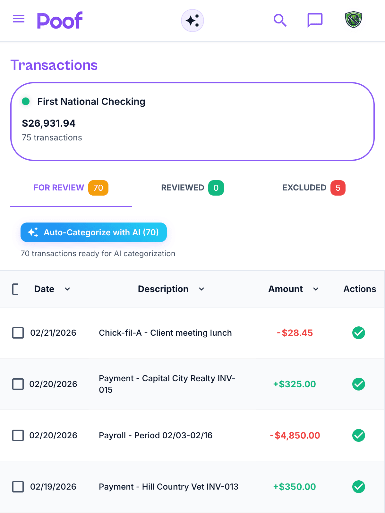Expand the Description column sort chevron
Image resolution: width=385 pixels, height=513 pixels.
pos(201,289)
